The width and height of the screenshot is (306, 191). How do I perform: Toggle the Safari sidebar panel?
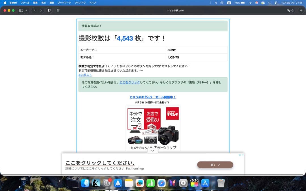pyautogui.click(x=21, y=10)
